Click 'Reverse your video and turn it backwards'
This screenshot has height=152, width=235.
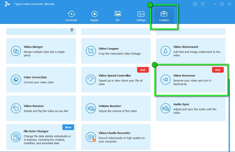192,82
